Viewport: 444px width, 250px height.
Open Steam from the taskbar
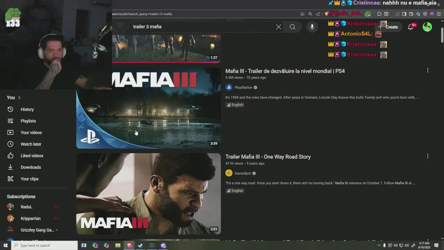coord(140,245)
